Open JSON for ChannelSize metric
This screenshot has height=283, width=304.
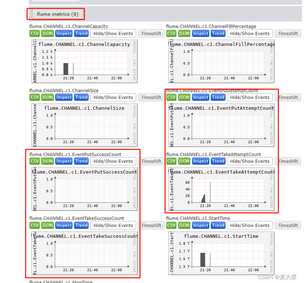(x=47, y=97)
